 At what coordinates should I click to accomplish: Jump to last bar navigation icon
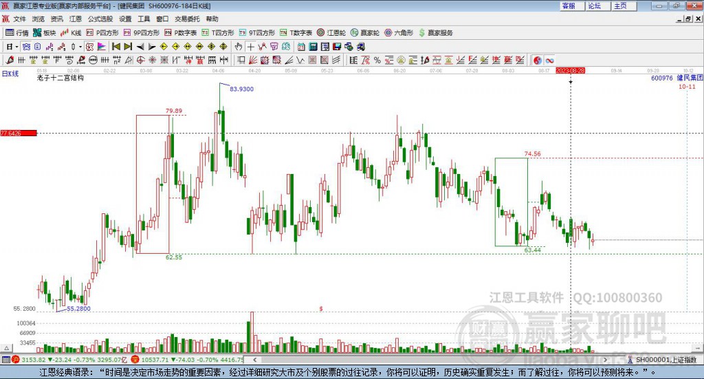(x=128, y=46)
